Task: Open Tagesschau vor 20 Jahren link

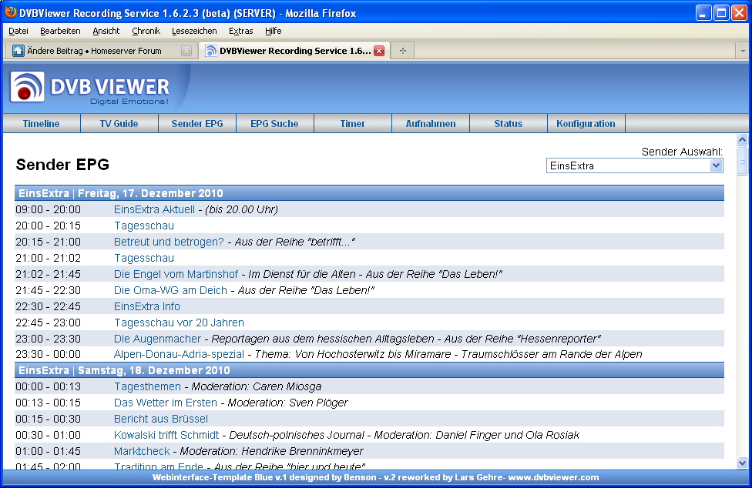Action: tap(179, 323)
